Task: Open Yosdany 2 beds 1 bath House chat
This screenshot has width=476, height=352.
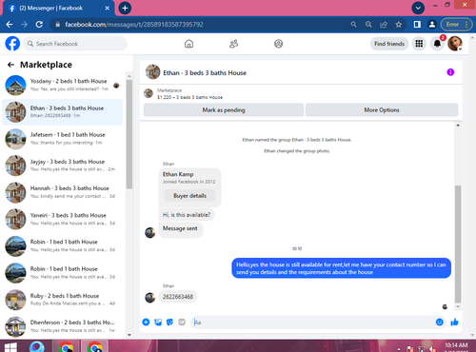Action: point(62,85)
